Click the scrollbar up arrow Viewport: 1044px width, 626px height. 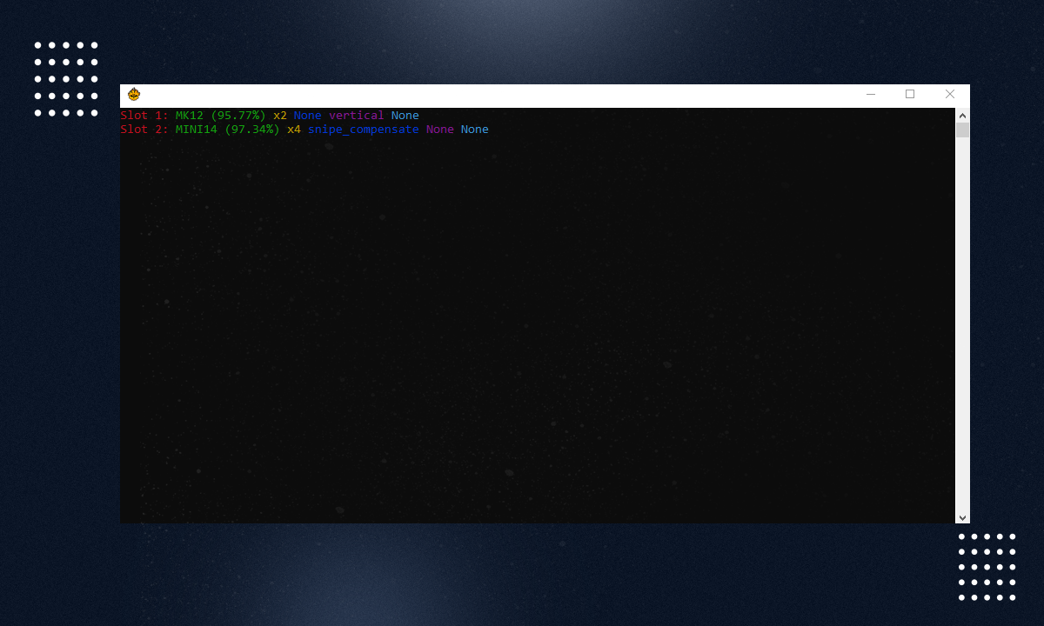pos(962,115)
